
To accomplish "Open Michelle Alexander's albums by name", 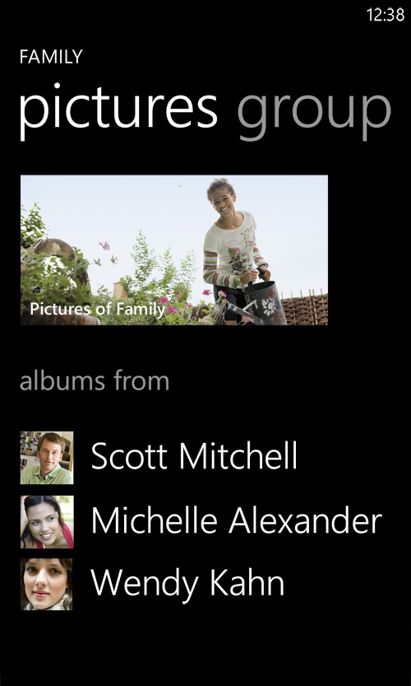I will point(236,520).
